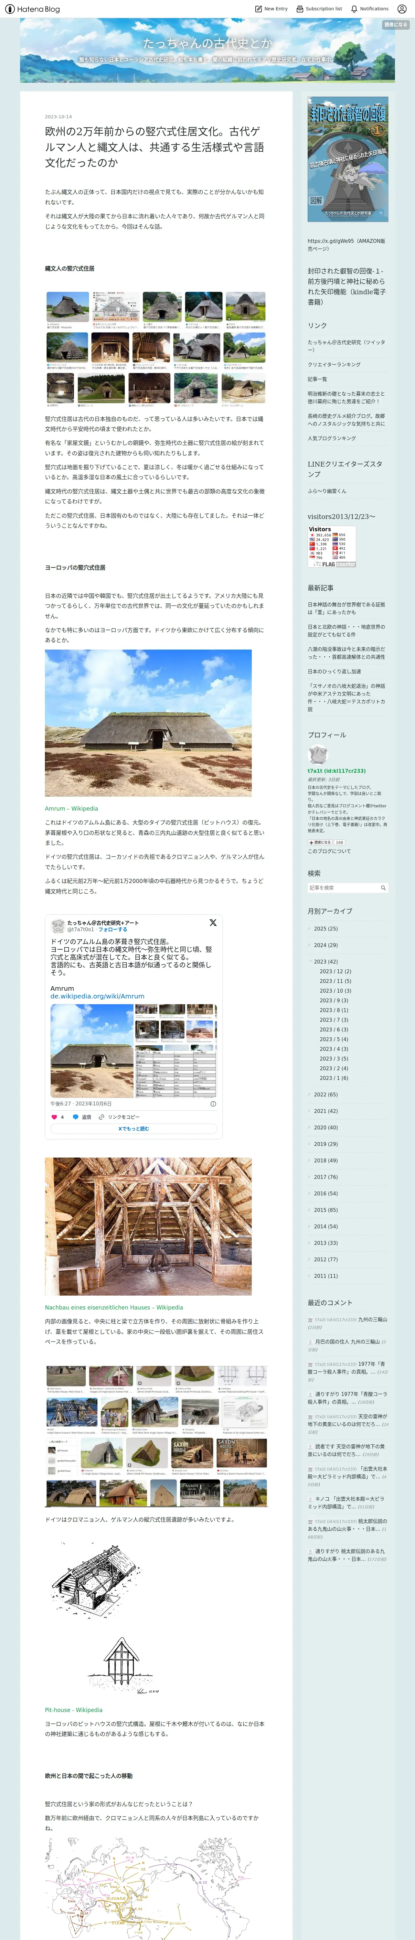Viewport: 415px width, 1940px height.
Task: Click the wooden interior roof photo
Action: coord(148,1226)
